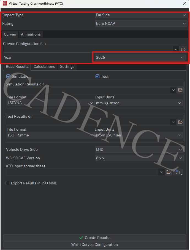Expand Simulation Results dir history arrow
The height and width of the screenshot is (250, 190).
[x=173, y=90]
